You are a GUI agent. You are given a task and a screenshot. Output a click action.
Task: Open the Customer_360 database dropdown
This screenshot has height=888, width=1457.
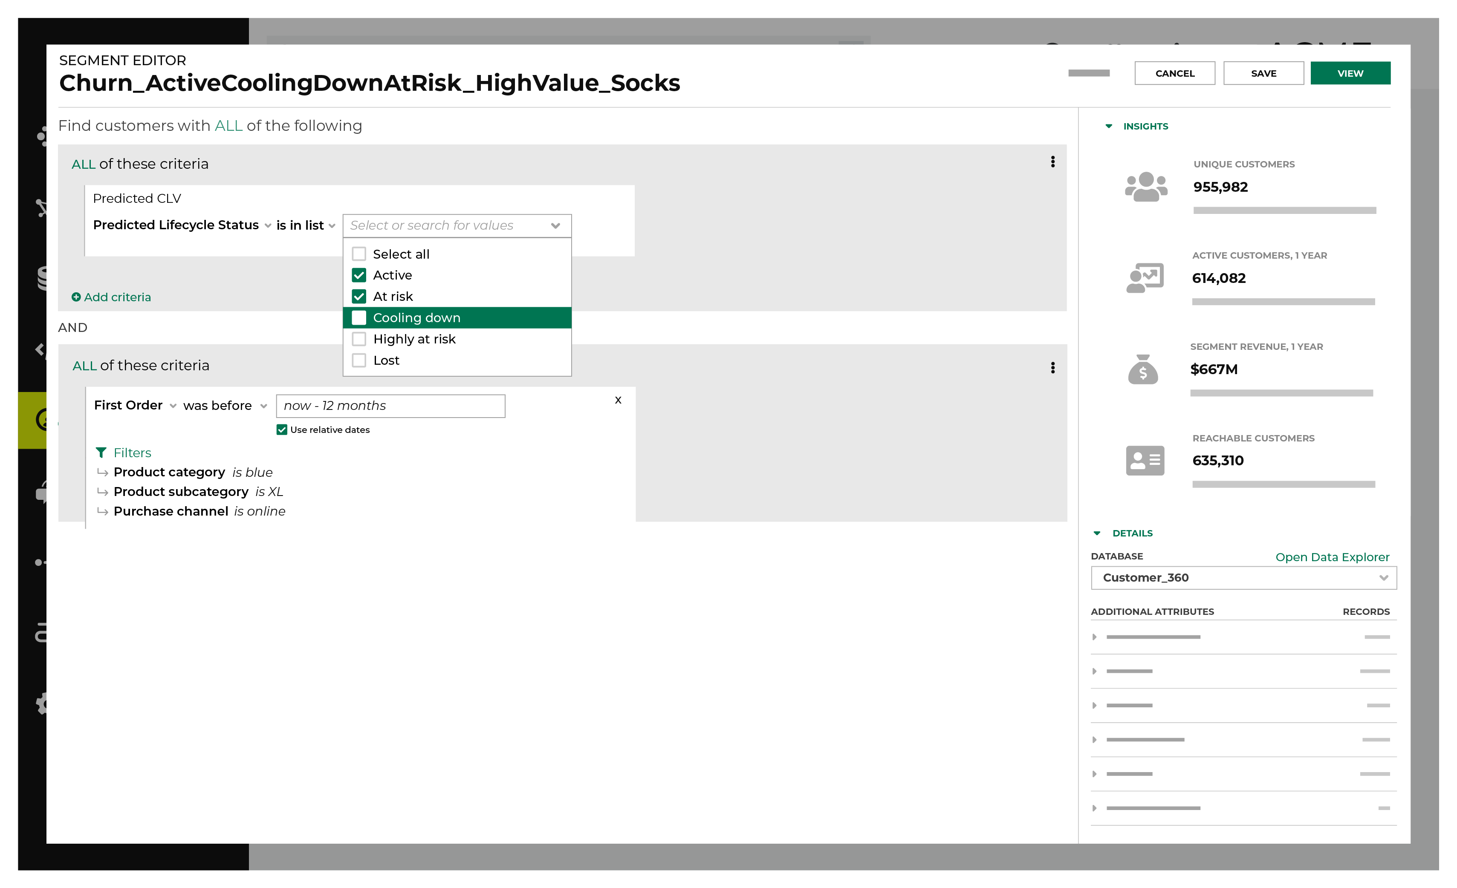coord(1243,578)
